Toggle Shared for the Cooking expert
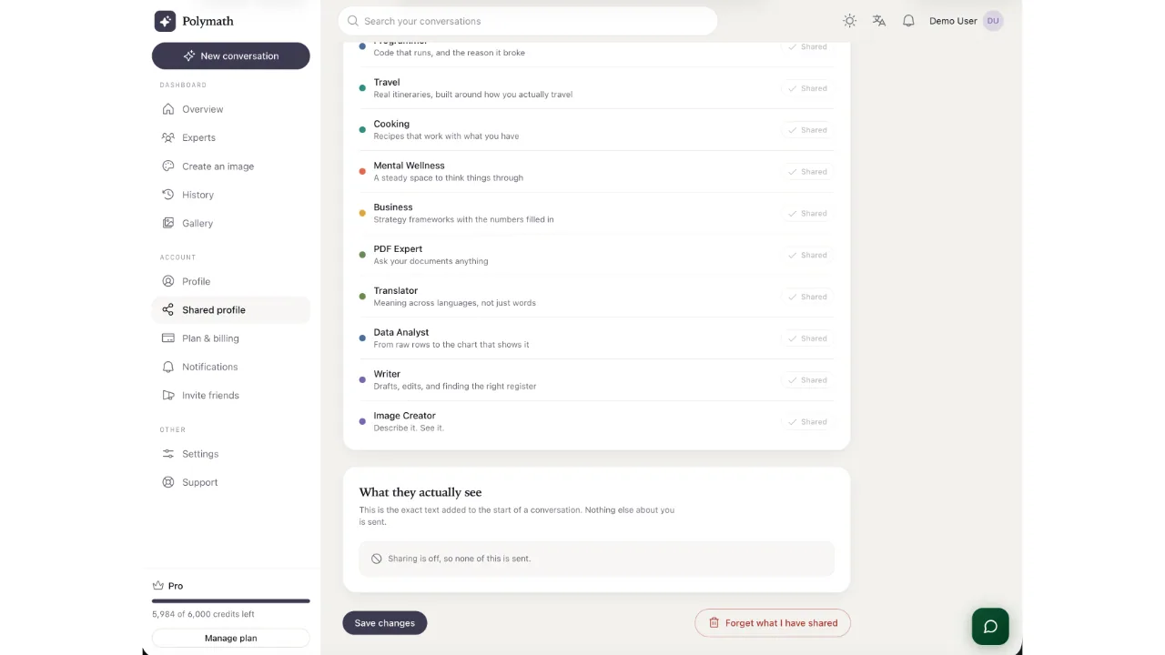The image size is (1165, 655). coord(807,130)
